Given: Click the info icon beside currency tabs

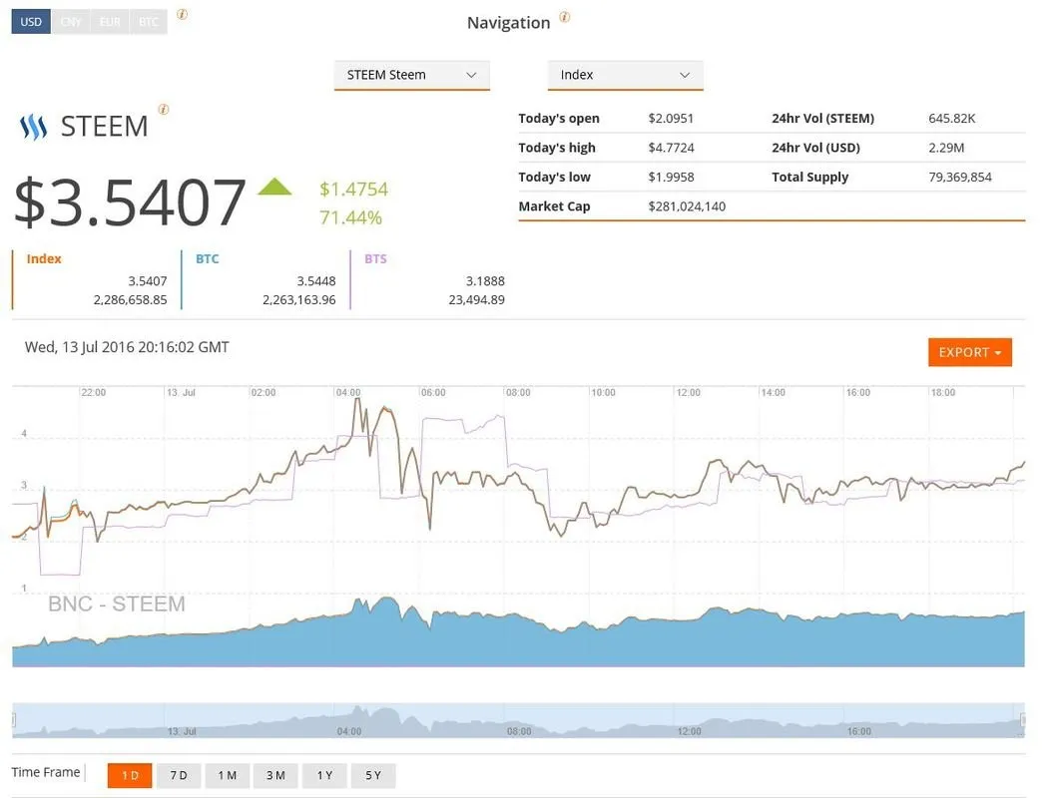Looking at the screenshot, I should coord(183,14).
